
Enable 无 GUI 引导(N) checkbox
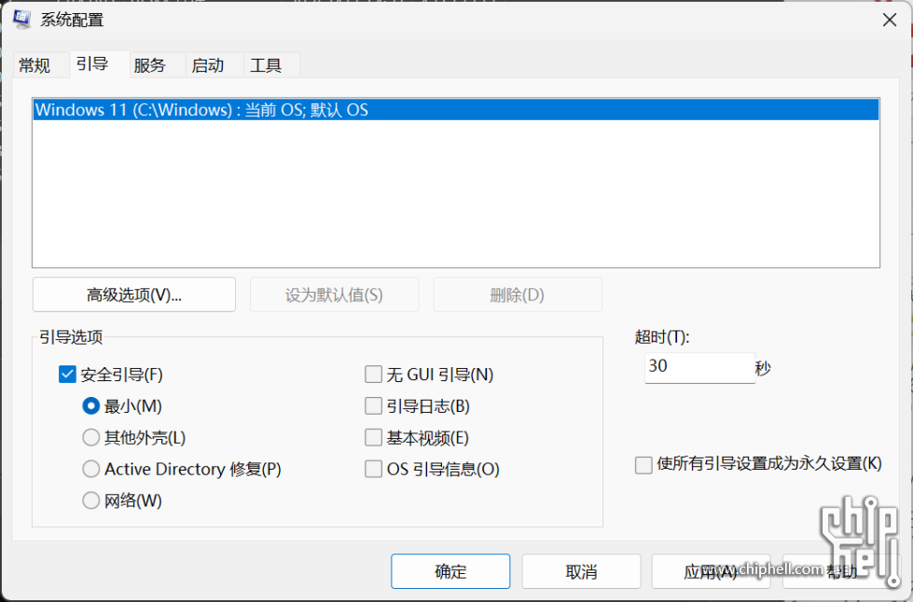[373, 375]
